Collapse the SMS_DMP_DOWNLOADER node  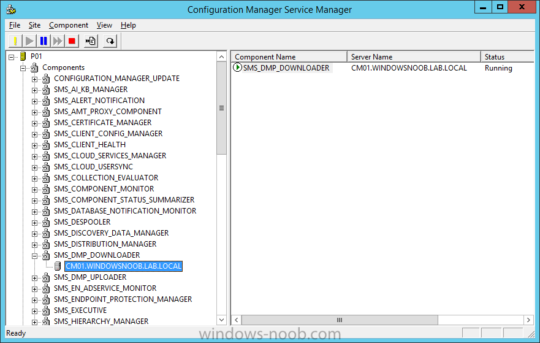[x=34, y=256]
